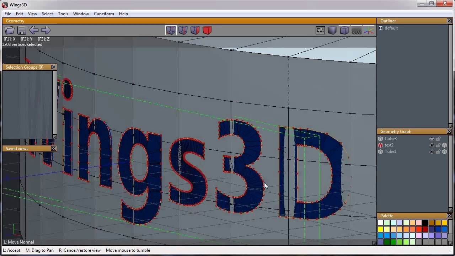Toggle ground plane grid icon
This screenshot has width=455, height=256.
[x=356, y=30]
